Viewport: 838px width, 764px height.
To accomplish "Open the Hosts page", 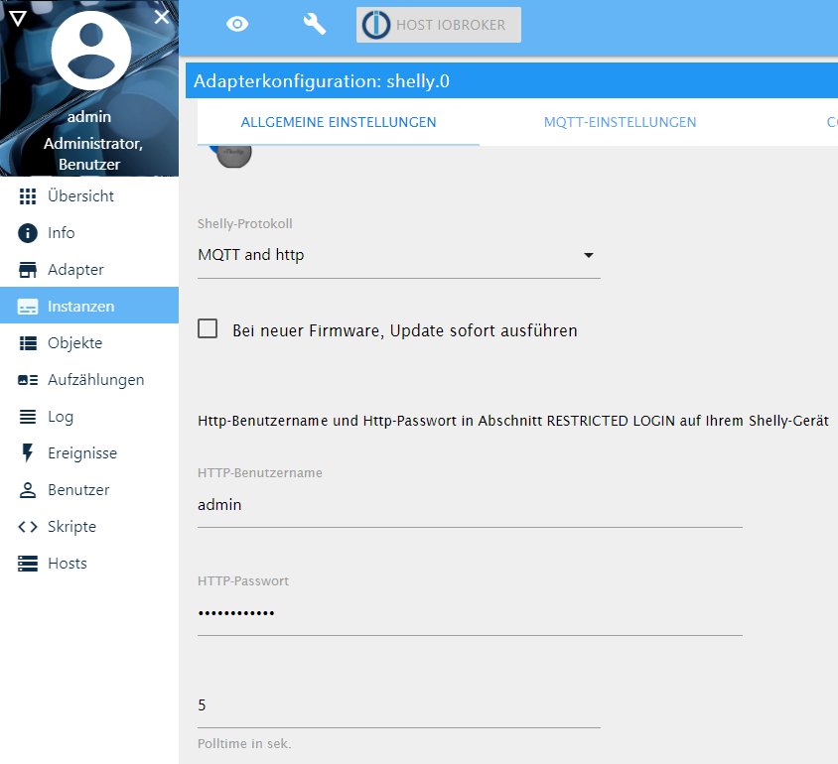I will (89, 564).
